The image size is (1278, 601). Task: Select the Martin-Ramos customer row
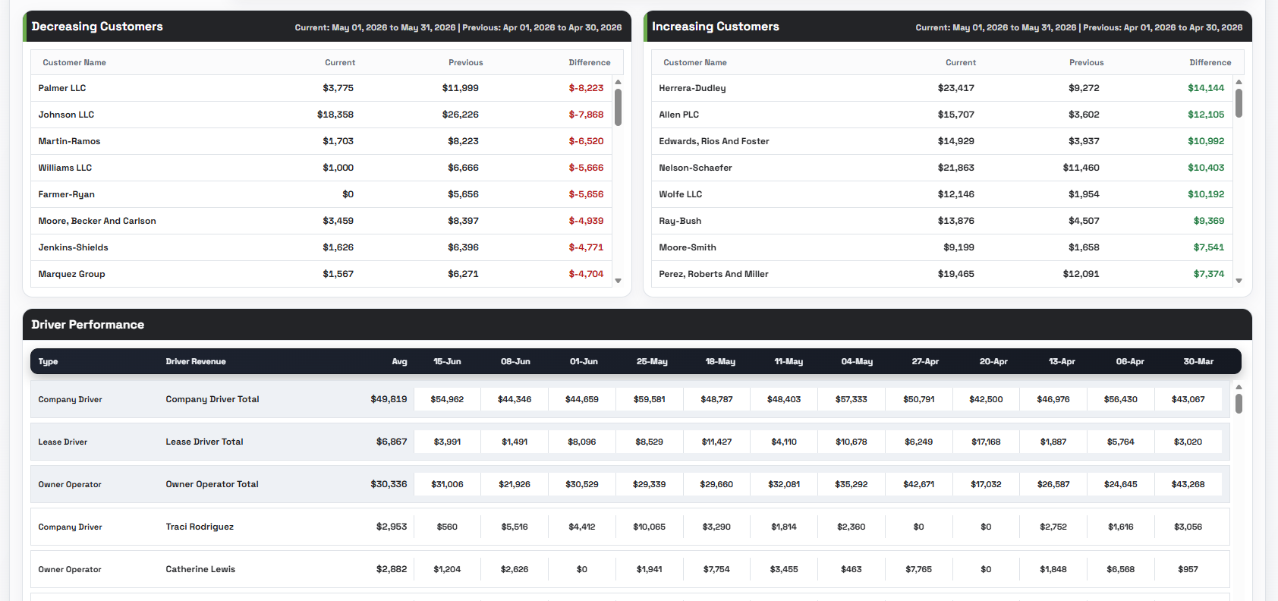point(323,141)
